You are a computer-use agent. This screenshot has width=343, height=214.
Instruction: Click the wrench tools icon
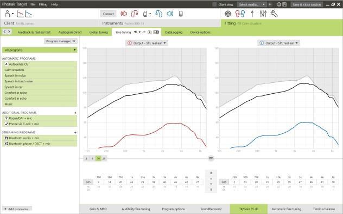(274, 14)
